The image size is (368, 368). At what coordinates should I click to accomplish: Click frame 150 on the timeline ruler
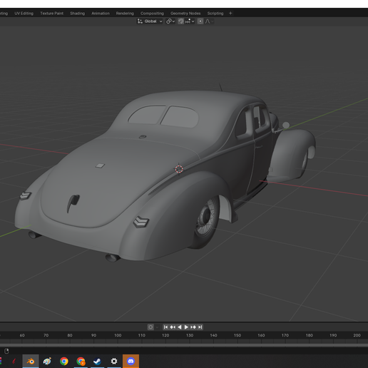click(x=237, y=335)
